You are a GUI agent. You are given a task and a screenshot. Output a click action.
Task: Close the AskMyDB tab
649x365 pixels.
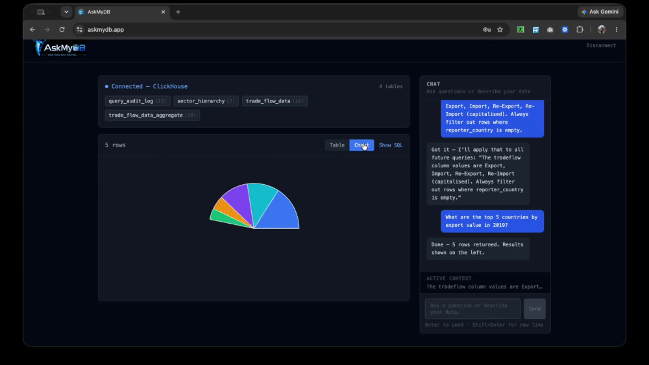pyautogui.click(x=163, y=12)
